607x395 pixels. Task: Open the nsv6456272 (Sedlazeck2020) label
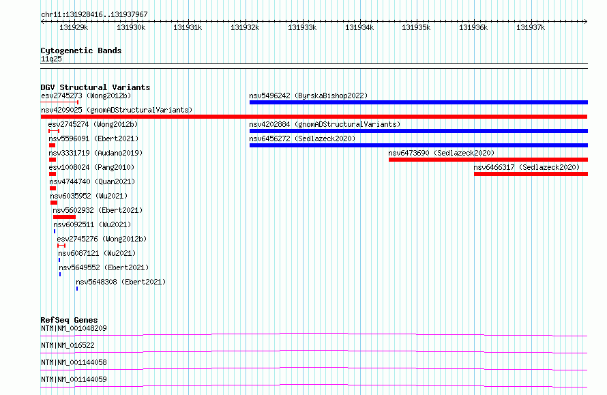coord(302,138)
